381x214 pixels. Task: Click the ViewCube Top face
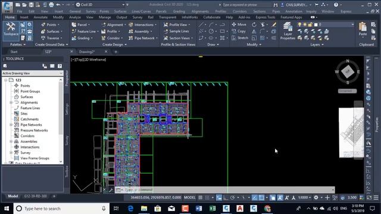pyautogui.click(x=348, y=72)
